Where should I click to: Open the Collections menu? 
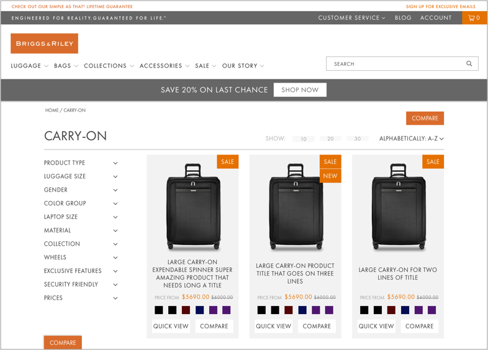click(109, 66)
